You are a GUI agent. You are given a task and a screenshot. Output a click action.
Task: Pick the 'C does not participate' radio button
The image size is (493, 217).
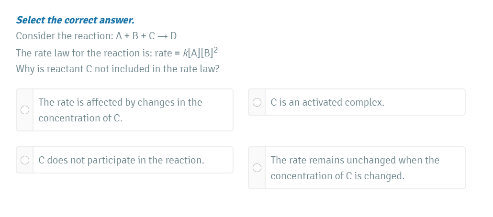tap(25, 160)
